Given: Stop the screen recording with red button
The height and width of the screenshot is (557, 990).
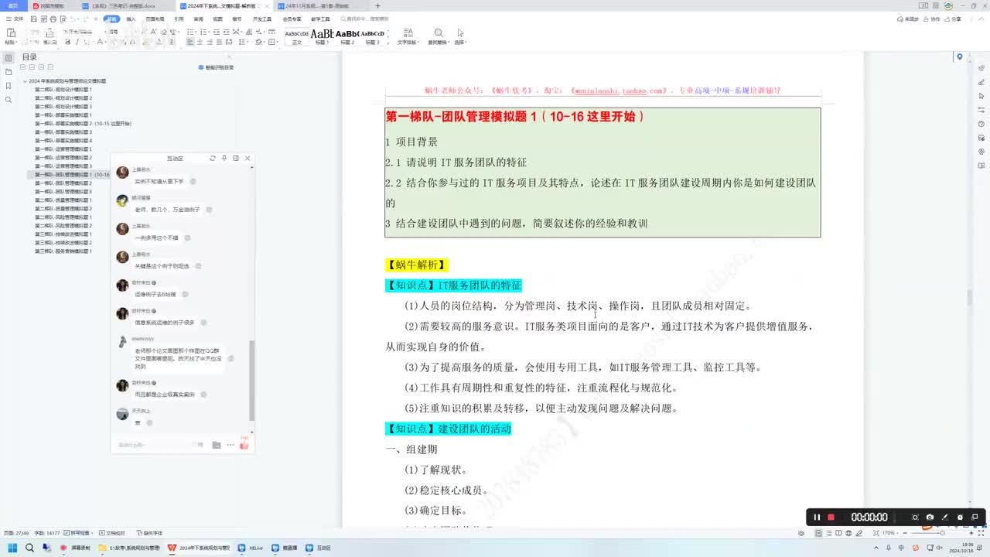Looking at the screenshot, I should [x=831, y=517].
